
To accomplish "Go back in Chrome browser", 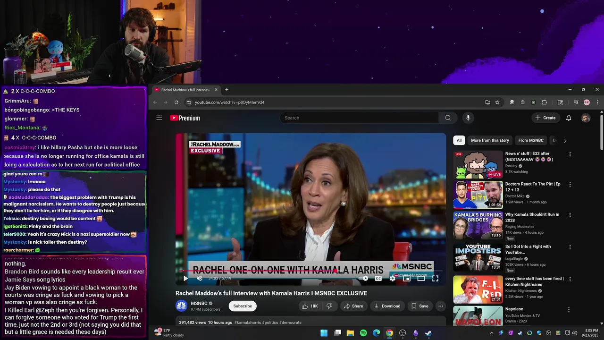I will click(x=155, y=102).
